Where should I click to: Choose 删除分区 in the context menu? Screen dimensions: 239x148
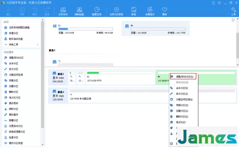point(183,117)
